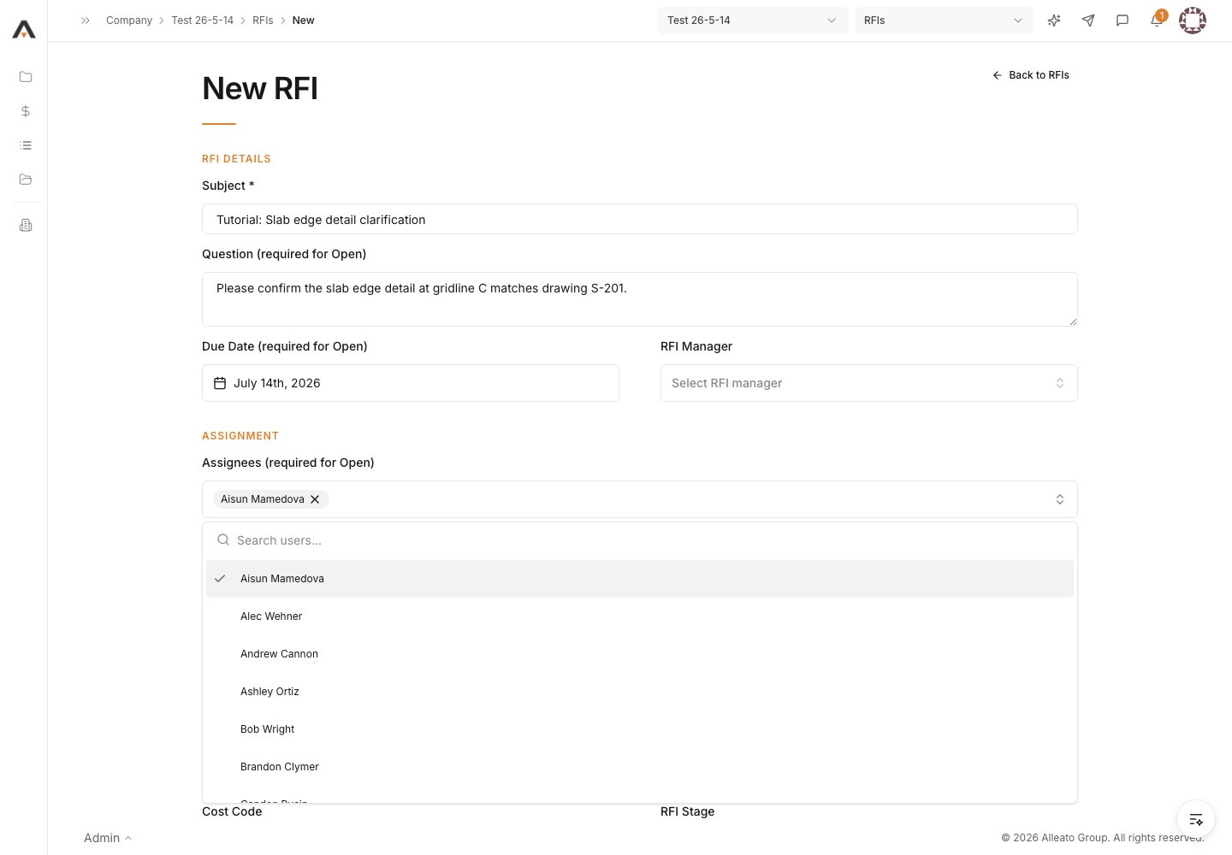Image resolution: width=1232 pixels, height=855 pixels.
Task: Open the building directory icon in sidebar
Action: click(x=26, y=226)
